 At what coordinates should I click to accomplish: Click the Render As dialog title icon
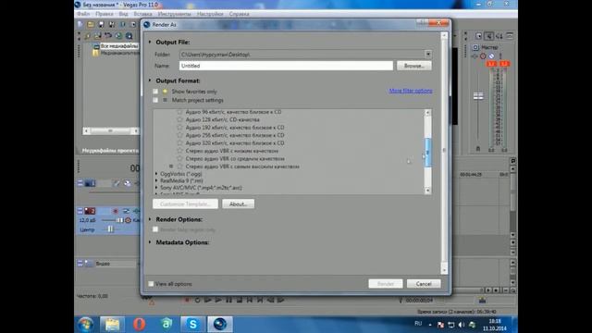147,25
